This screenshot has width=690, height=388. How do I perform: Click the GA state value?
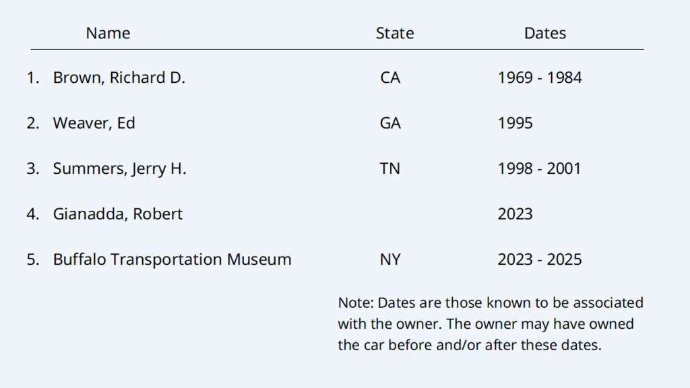[x=390, y=123]
